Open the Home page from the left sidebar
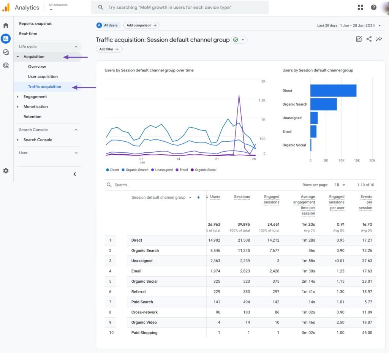The image size is (389, 353). (5, 25)
